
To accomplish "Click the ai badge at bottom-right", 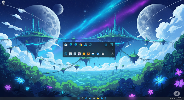I will click(176, 93).
